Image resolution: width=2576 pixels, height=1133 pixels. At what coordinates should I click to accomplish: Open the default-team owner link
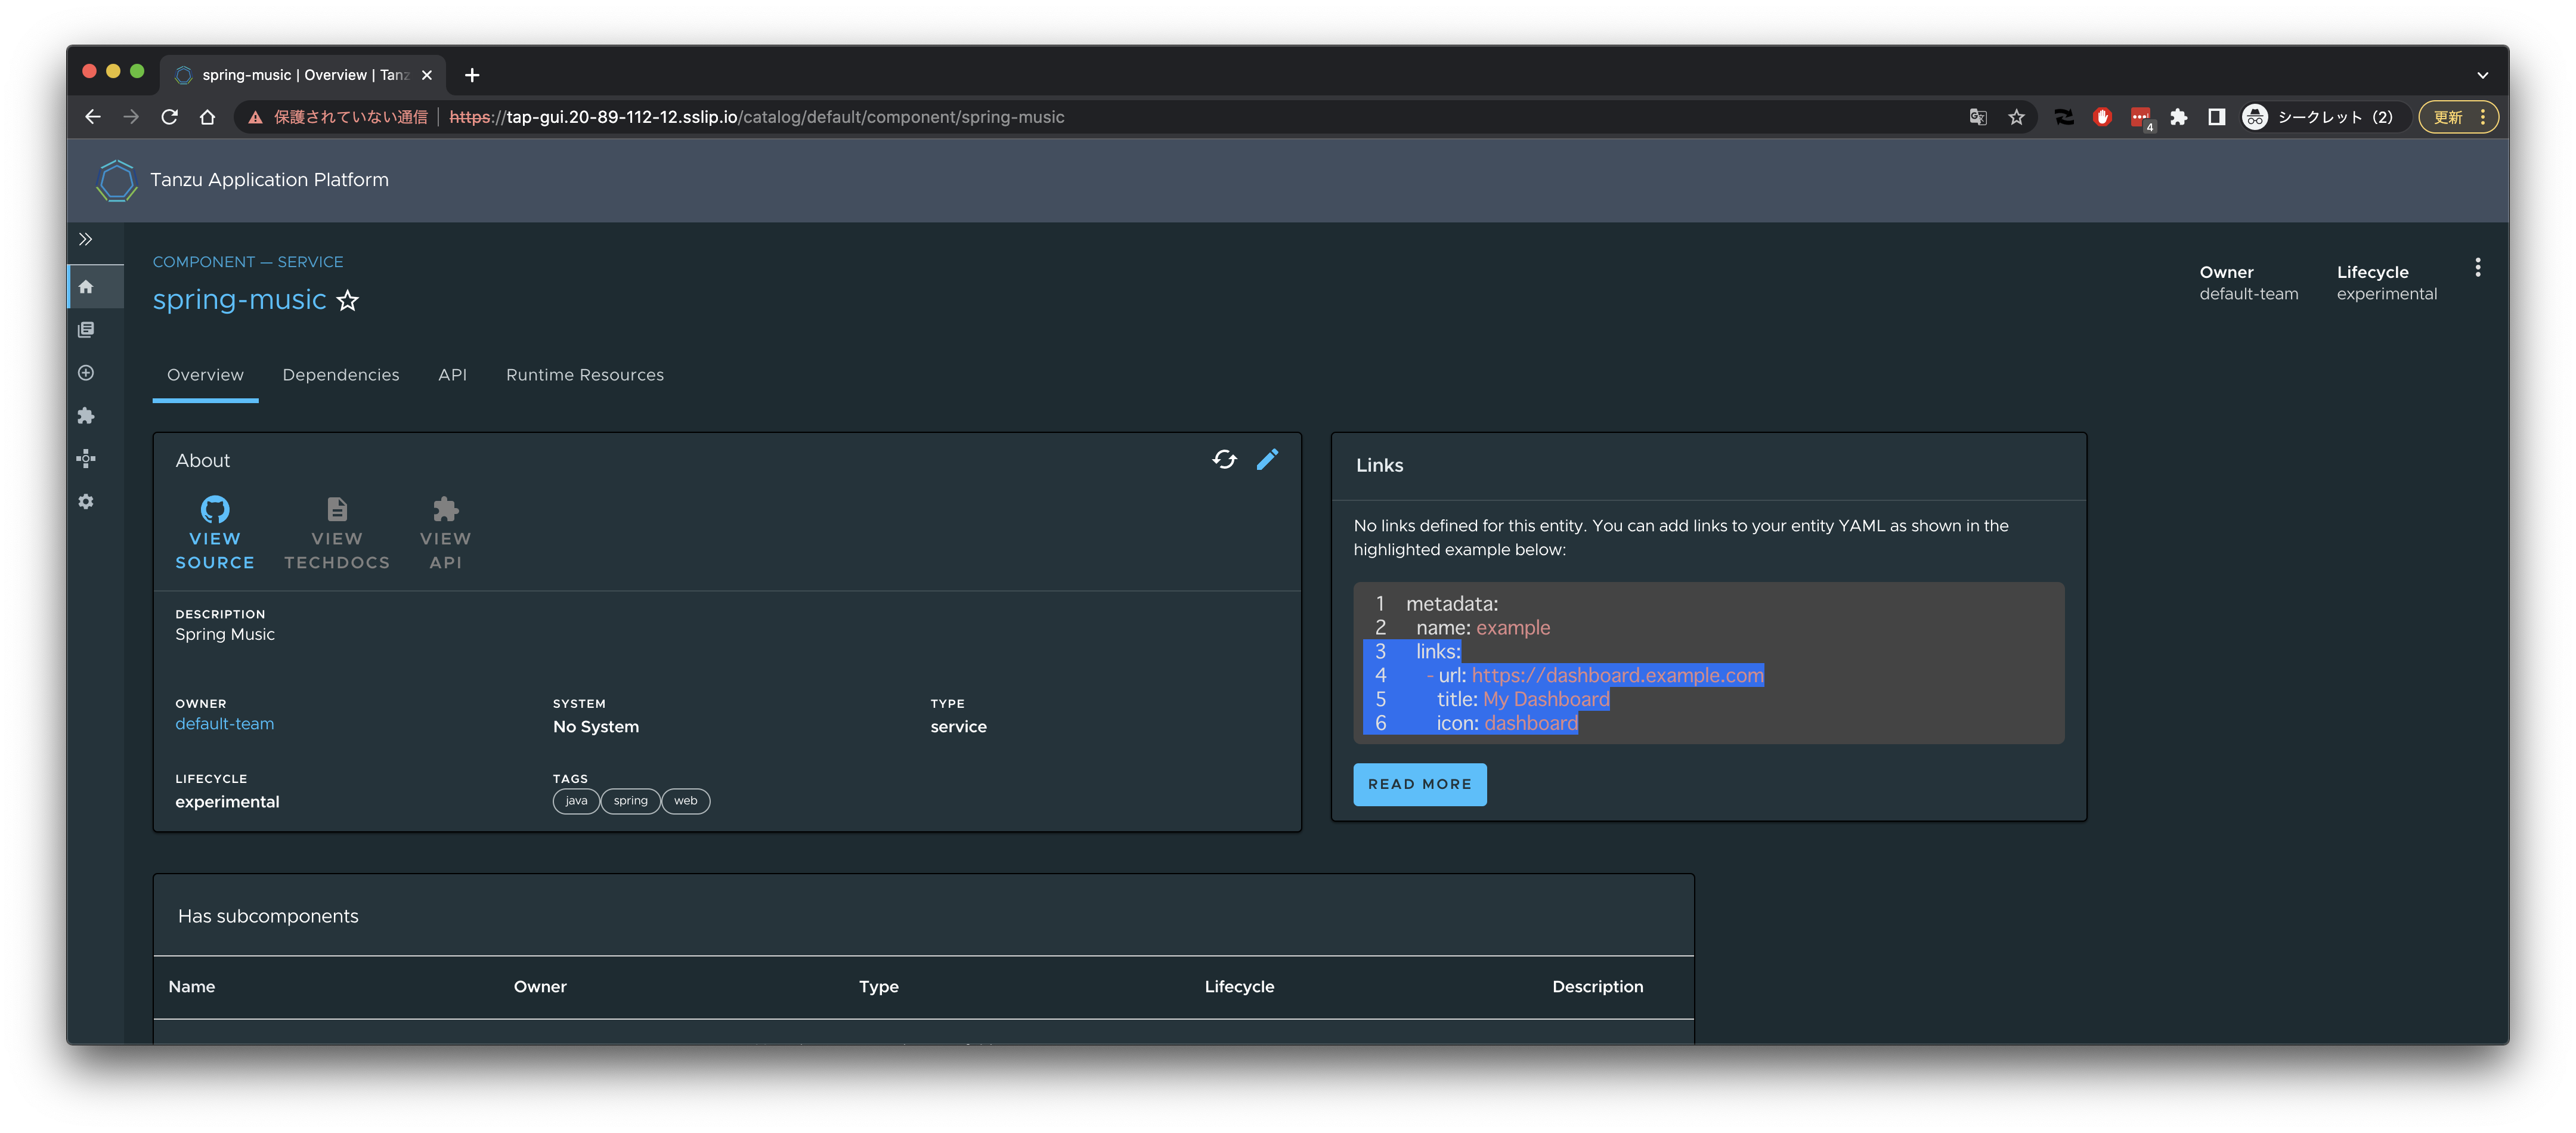(224, 724)
